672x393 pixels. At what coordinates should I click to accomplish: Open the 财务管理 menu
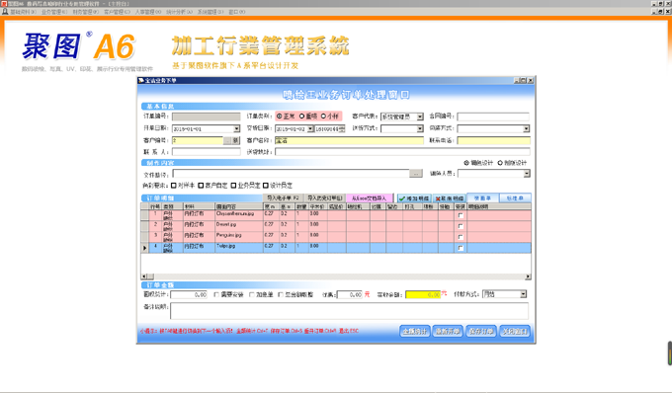pyautogui.click(x=86, y=12)
